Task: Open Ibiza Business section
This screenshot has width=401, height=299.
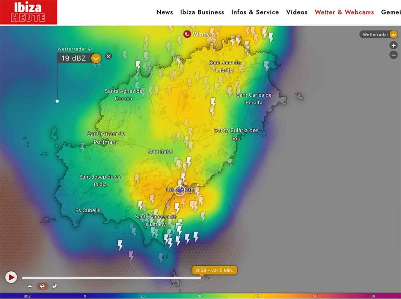Action: (x=202, y=12)
